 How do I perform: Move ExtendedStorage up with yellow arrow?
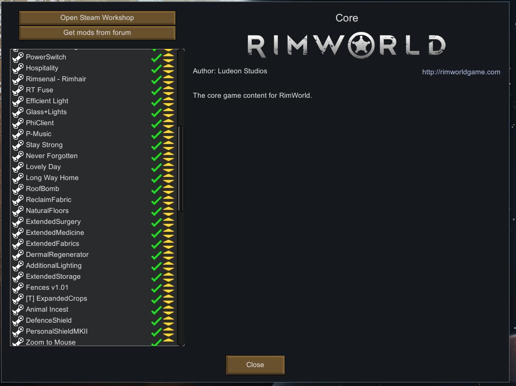(x=169, y=274)
